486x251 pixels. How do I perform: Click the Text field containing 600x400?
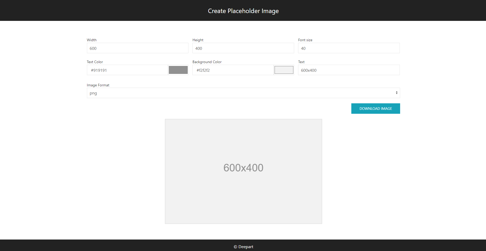[349, 70]
